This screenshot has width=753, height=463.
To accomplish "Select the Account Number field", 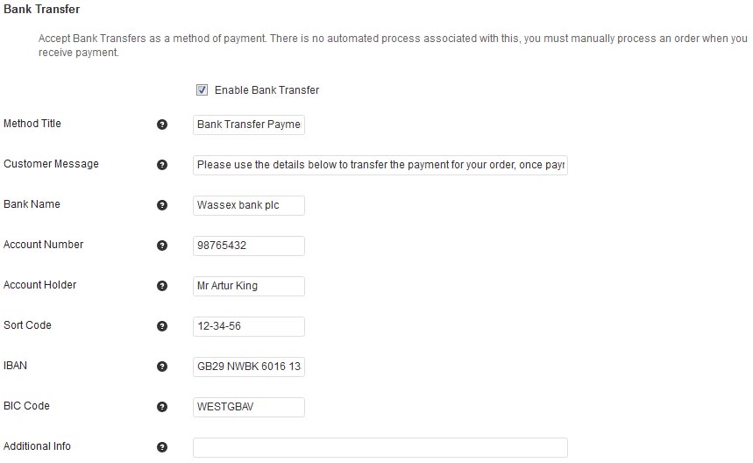I will 249,246.
